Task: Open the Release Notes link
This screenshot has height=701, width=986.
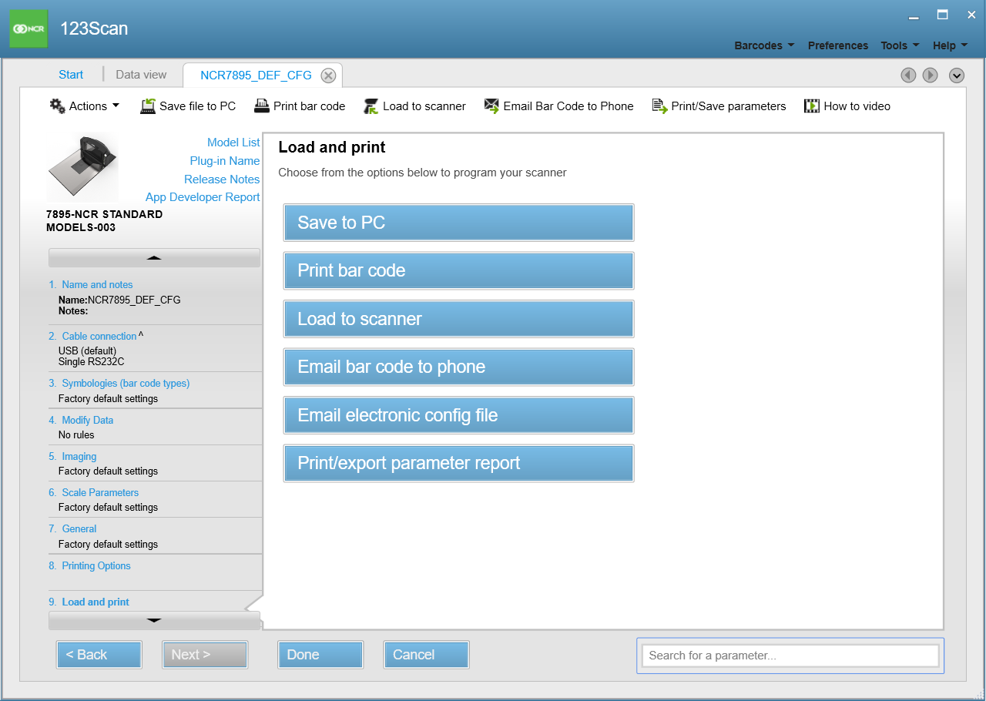Action: 222,179
